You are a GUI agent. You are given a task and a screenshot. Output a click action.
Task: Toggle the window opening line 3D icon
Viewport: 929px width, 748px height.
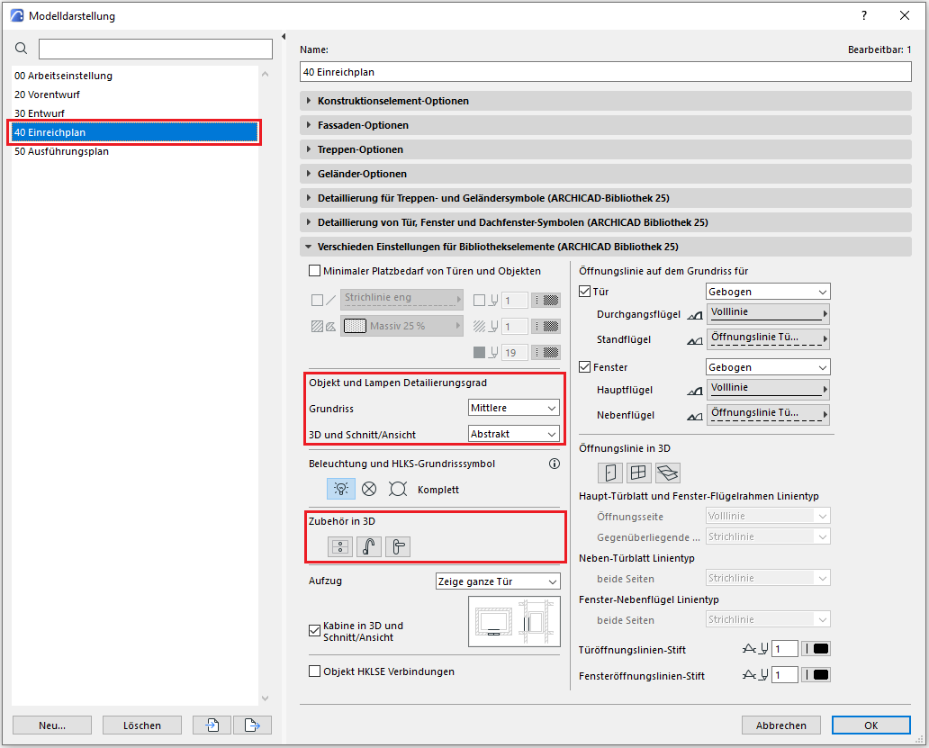click(x=639, y=473)
